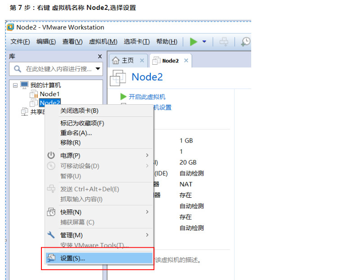The width and height of the screenshot is (361, 280).
Task: Collapse the 我的计算机 tree node
Action: tap(15, 85)
